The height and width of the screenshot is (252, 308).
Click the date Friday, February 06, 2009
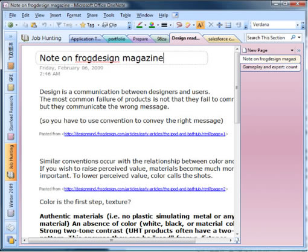[71, 68]
